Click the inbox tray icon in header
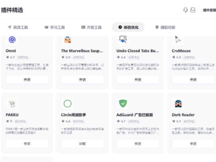 193,10
